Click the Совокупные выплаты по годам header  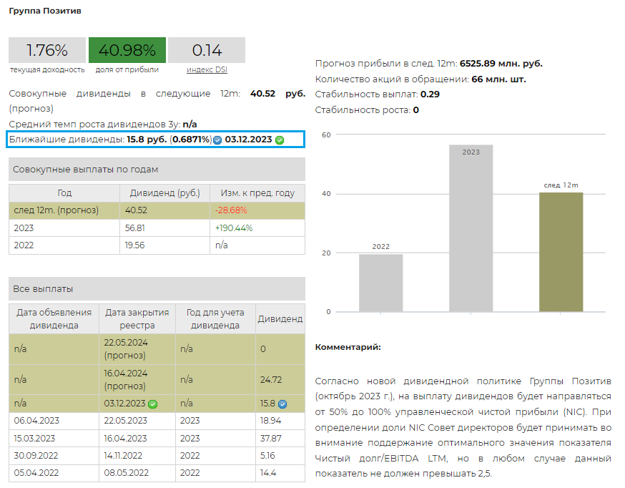(157, 170)
